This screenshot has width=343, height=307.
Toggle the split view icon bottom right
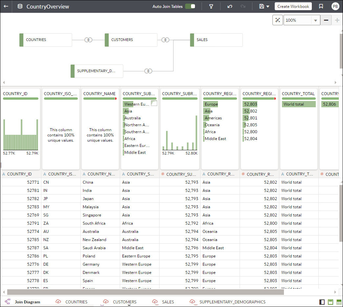pyautogui.click(x=331, y=302)
